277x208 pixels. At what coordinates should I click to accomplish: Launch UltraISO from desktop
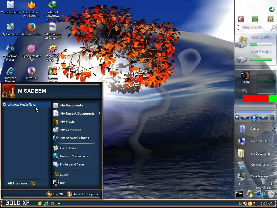tap(31, 73)
